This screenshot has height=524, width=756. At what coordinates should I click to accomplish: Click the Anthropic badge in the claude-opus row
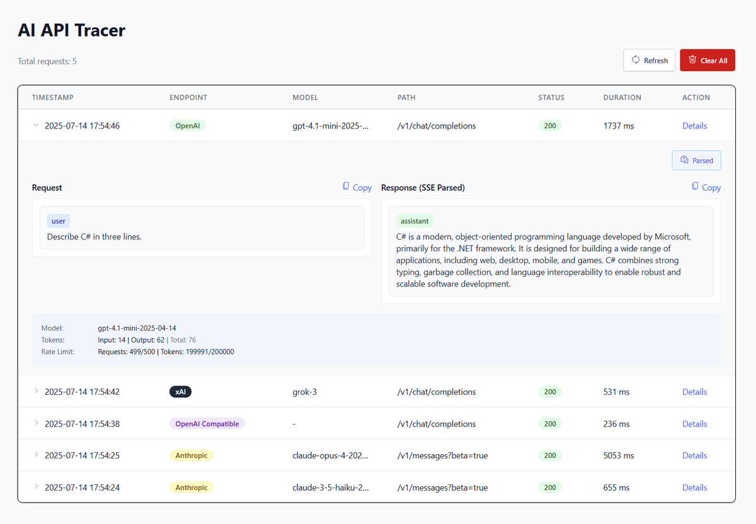(x=191, y=455)
